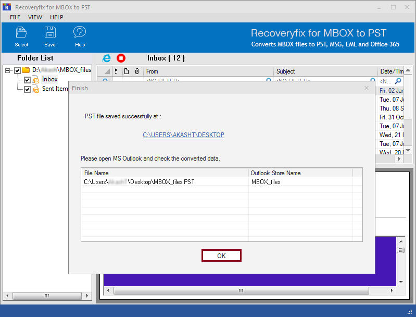416x317 pixels.
Task: Uncheck the Sent Items folder checkbox
Action: click(27, 89)
